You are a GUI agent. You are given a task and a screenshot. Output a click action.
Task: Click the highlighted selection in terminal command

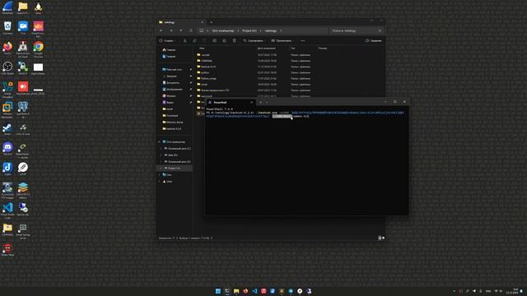point(282,116)
